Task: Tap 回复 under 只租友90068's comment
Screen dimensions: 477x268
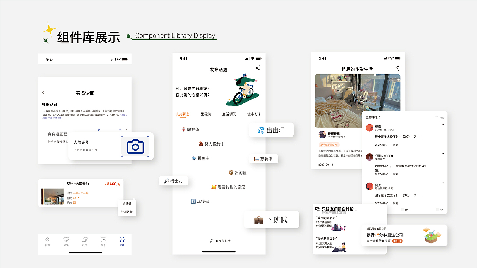Action: pos(395,174)
